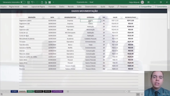
Task: Select the SOBRE sheet tab
Action: (x=14, y=91)
